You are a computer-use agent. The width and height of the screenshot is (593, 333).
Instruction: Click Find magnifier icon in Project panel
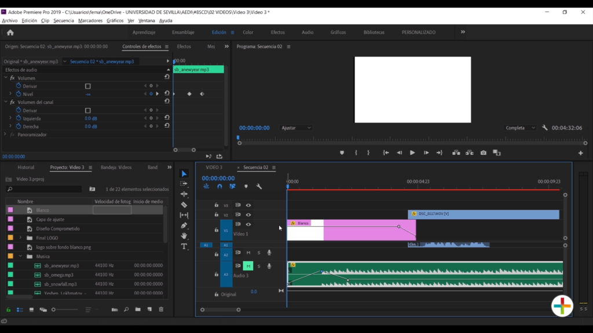(x=126, y=310)
